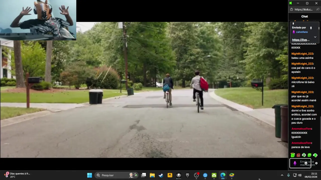Screen dimensions: 321x180
Task: Open the blue round app icon in taskbar
Action: (x=205, y=175)
